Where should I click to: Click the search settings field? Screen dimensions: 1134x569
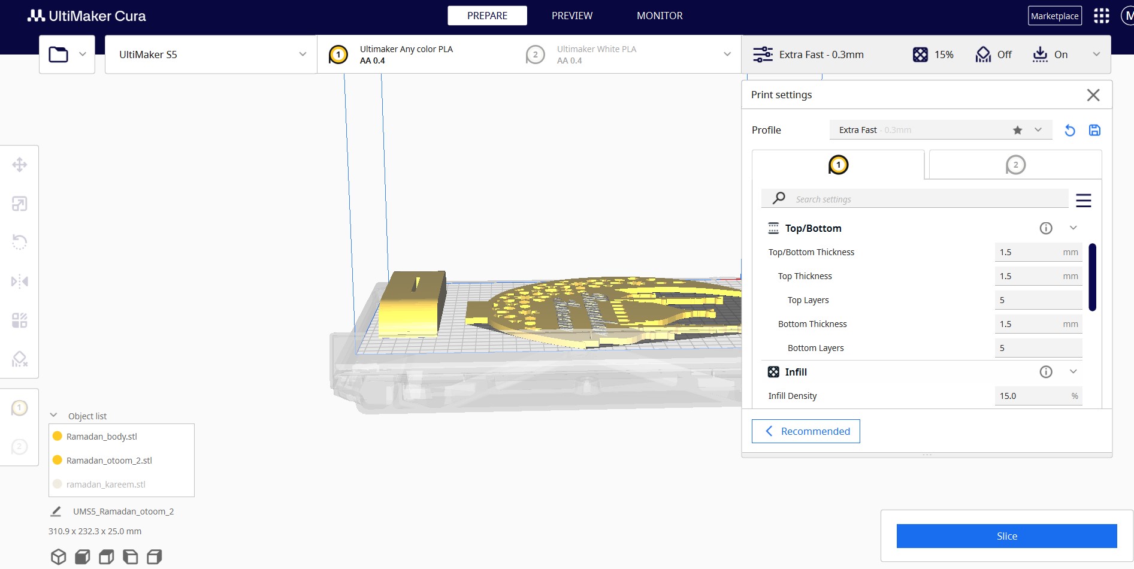pos(915,199)
